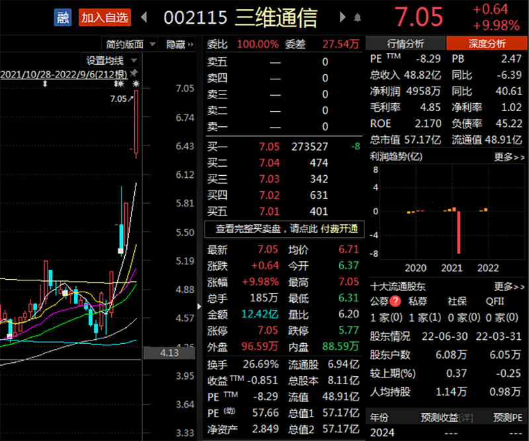Switch to the 行情分析 tab

click(x=405, y=44)
